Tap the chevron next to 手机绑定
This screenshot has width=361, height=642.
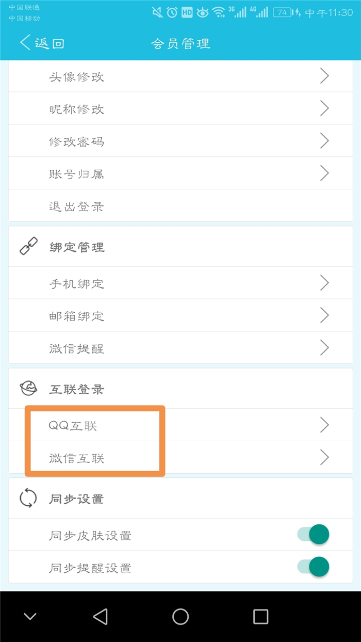324,283
